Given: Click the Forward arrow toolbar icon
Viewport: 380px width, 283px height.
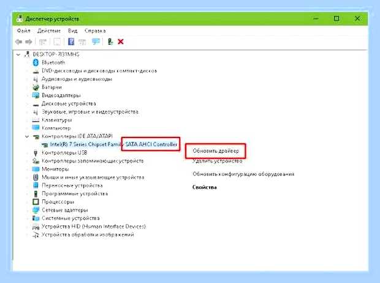Looking at the screenshot, I should [29, 42].
